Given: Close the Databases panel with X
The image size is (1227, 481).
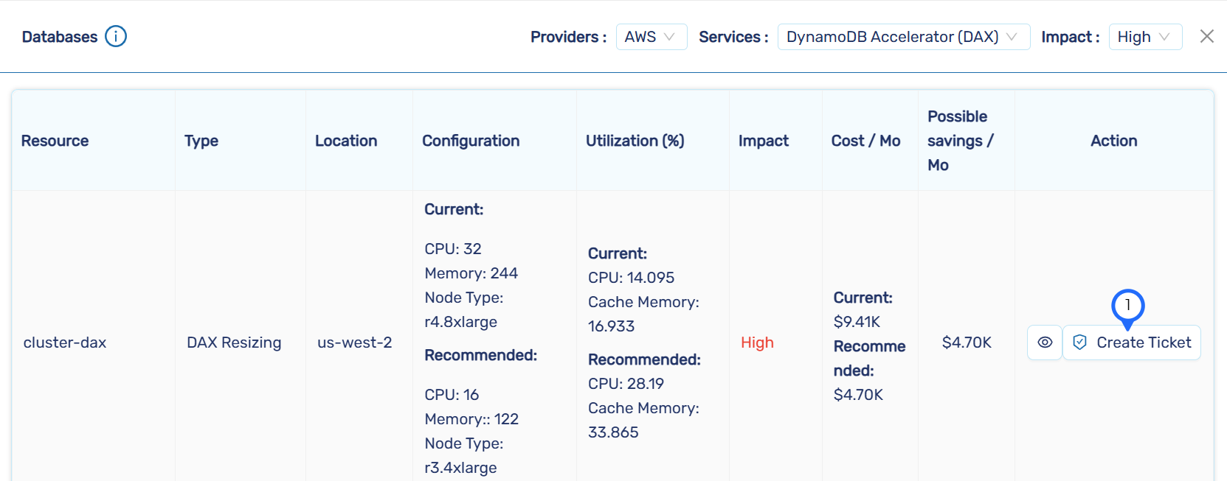Looking at the screenshot, I should tap(1207, 36).
